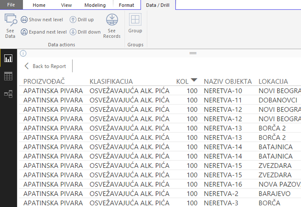Click Expand next level button
This screenshot has width=301, height=207.
pyautogui.click(x=43, y=32)
